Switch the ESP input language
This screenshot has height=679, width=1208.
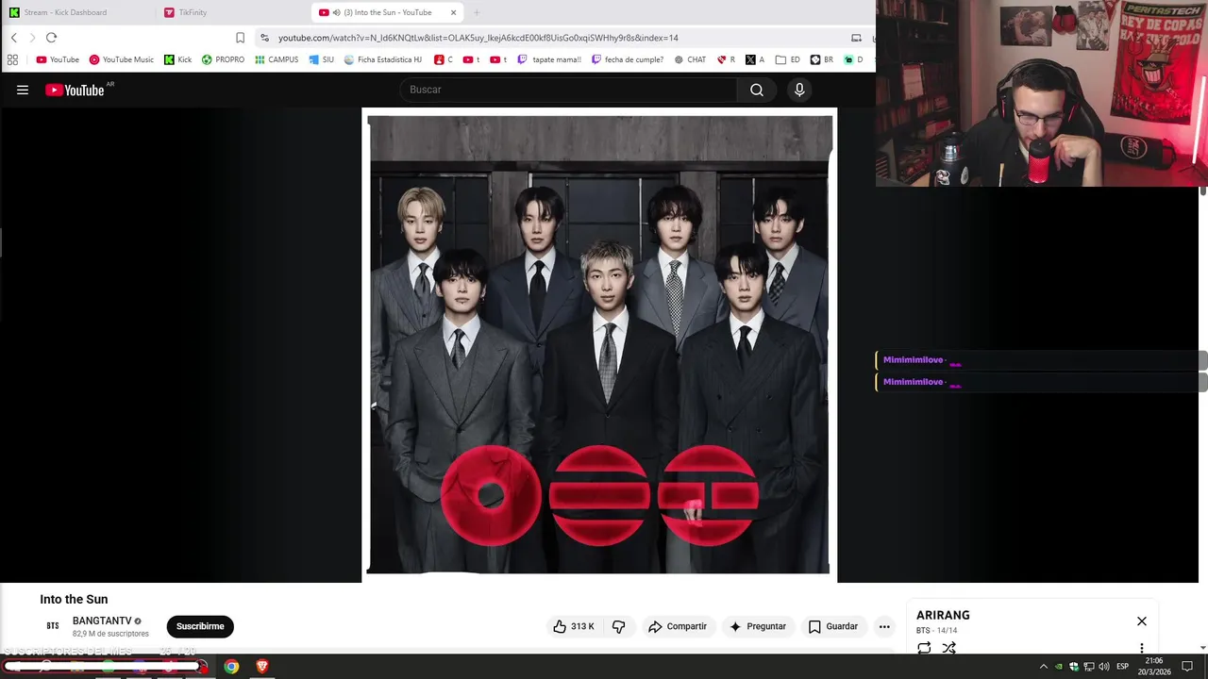(1123, 667)
